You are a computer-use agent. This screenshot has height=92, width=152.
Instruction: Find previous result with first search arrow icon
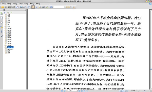point(66,7)
